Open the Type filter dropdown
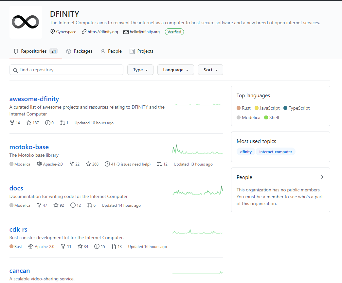This screenshot has height=283, width=342. 140,70
